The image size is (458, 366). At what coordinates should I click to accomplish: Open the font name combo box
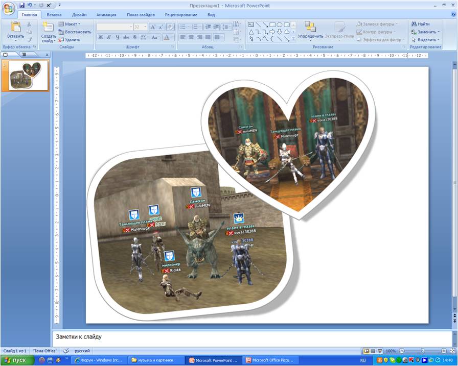[115, 27]
